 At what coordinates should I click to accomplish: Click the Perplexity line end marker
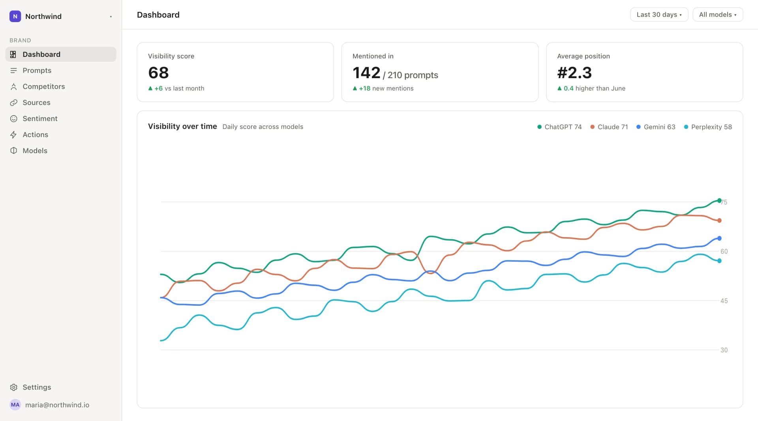[719, 261]
